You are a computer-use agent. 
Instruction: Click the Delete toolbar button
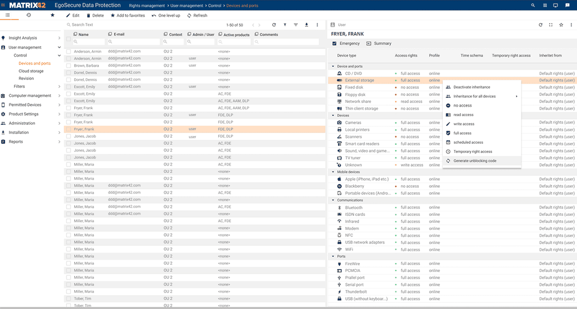[95, 16]
